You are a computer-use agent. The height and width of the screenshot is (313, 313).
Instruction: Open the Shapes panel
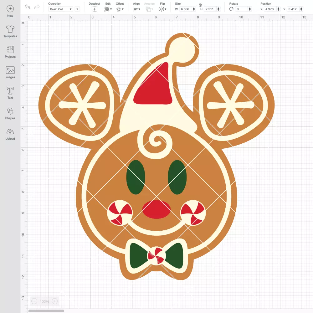click(10, 114)
